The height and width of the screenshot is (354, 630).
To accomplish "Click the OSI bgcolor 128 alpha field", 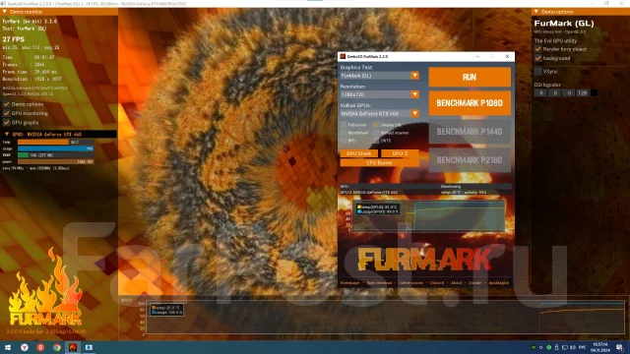I will 582,93.
